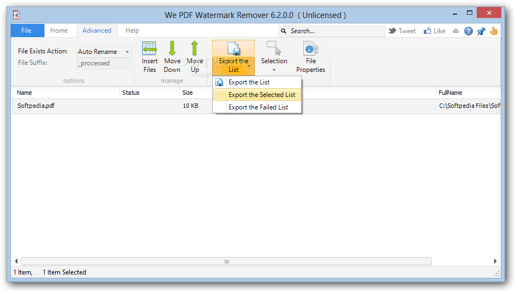Click the search magnifier icon
The width and height of the screenshot is (516, 293).
[x=283, y=31]
